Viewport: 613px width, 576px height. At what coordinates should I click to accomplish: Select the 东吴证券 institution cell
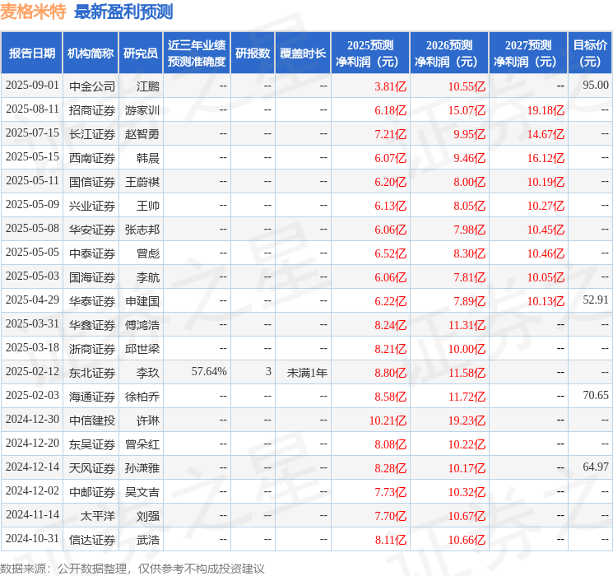coord(92,444)
